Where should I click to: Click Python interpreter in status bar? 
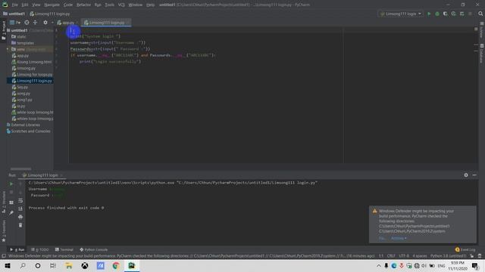448,256
